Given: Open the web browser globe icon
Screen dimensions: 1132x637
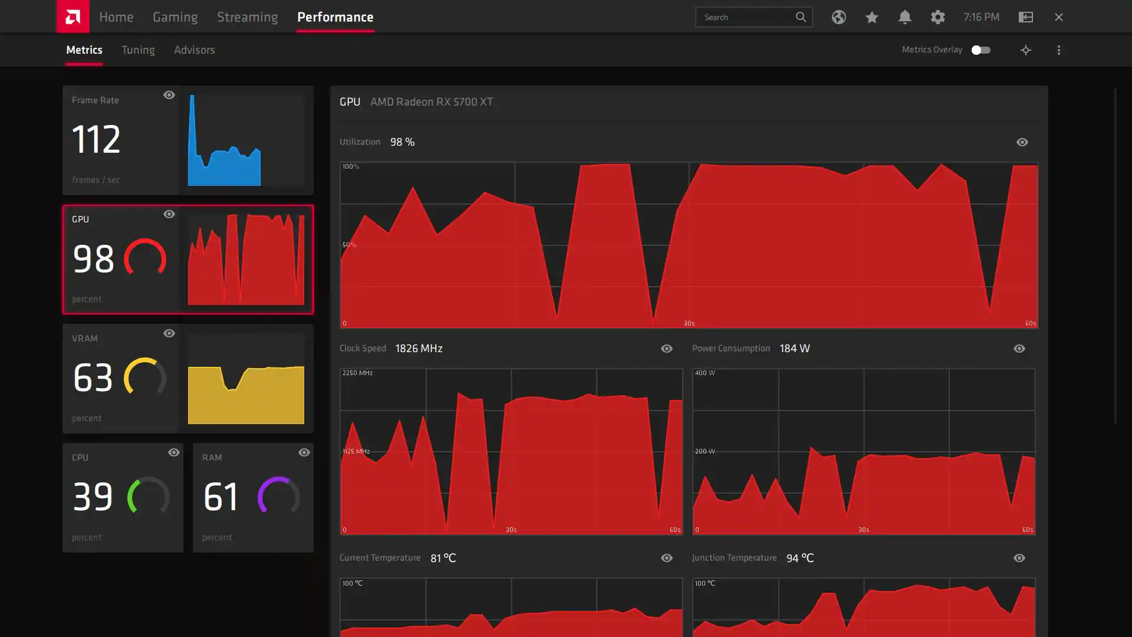Looking at the screenshot, I should pyautogui.click(x=838, y=17).
